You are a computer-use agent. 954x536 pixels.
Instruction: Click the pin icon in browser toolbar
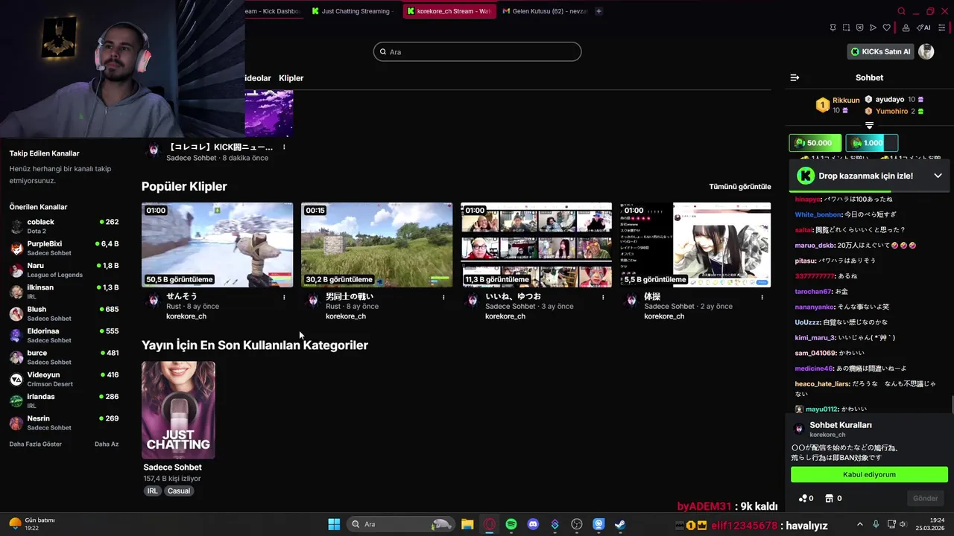coord(833,28)
